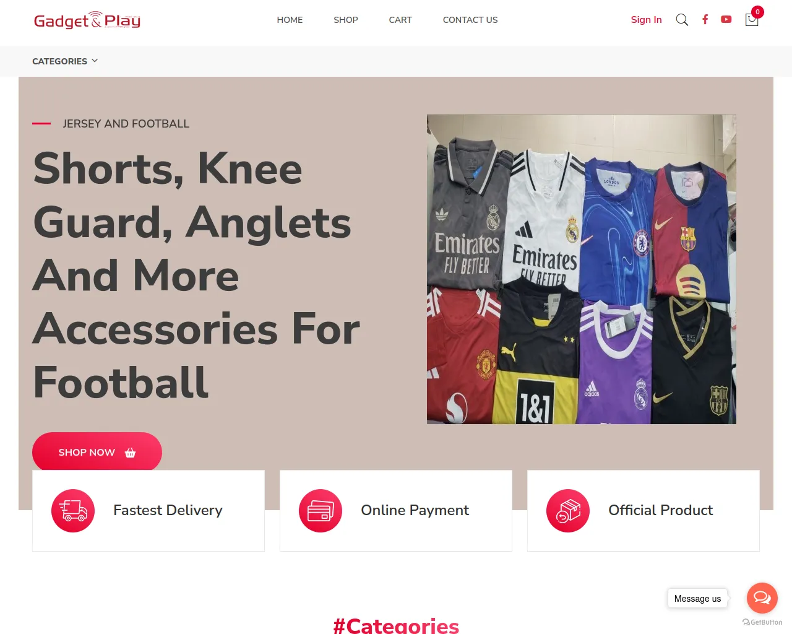Open the CART menu item
The image size is (792, 634).
[400, 20]
